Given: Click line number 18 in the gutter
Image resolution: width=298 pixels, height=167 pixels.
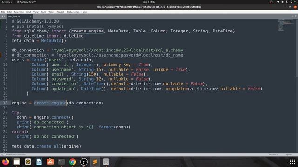Looking at the screenshot, I should click(5, 103).
